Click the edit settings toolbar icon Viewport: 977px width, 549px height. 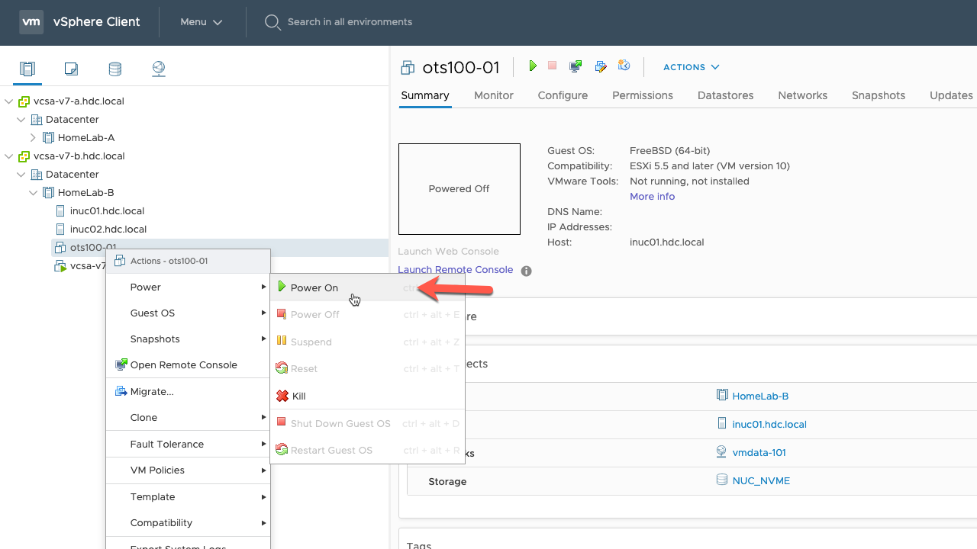tap(601, 66)
